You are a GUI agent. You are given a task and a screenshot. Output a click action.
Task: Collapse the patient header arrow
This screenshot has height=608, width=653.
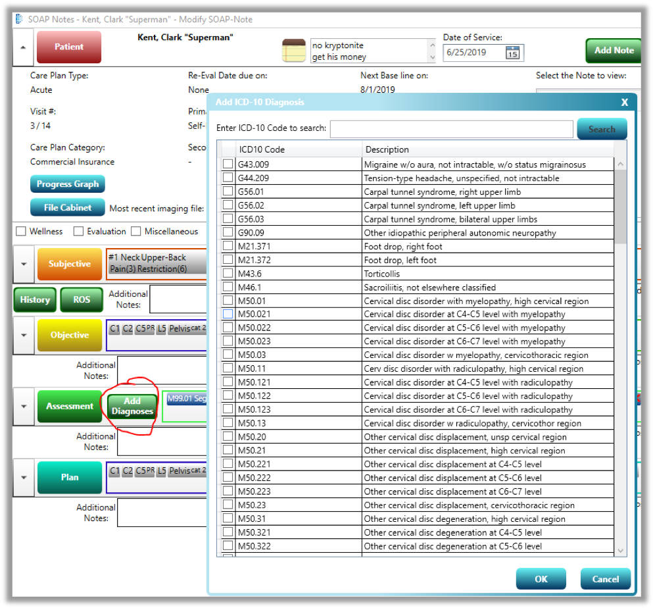click(x=23, y=47)
